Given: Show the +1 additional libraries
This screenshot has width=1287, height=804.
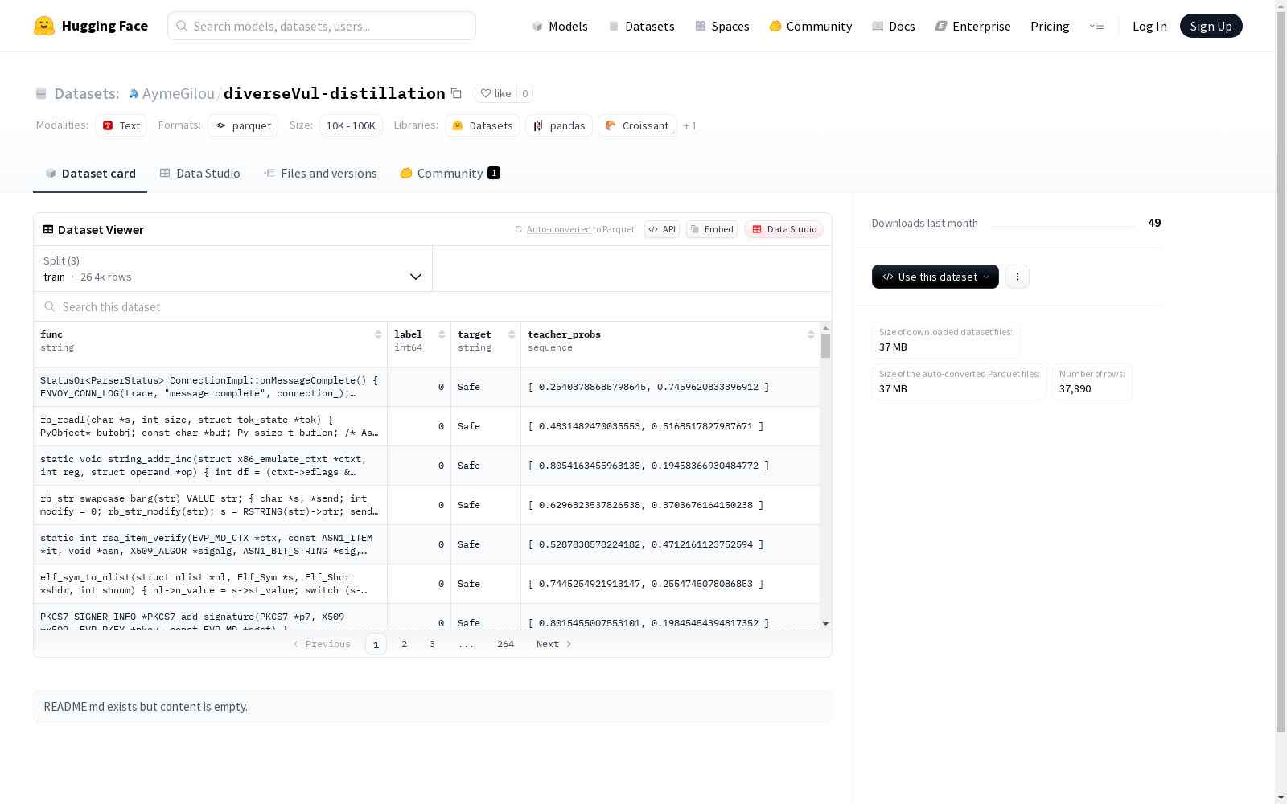Looking at the screenshot, I should [x=690, y=125].
